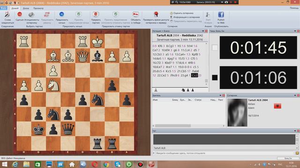Open the File (Файл) menu
The width and height of the screenshot is (300, 168).
tap(3, 8)
